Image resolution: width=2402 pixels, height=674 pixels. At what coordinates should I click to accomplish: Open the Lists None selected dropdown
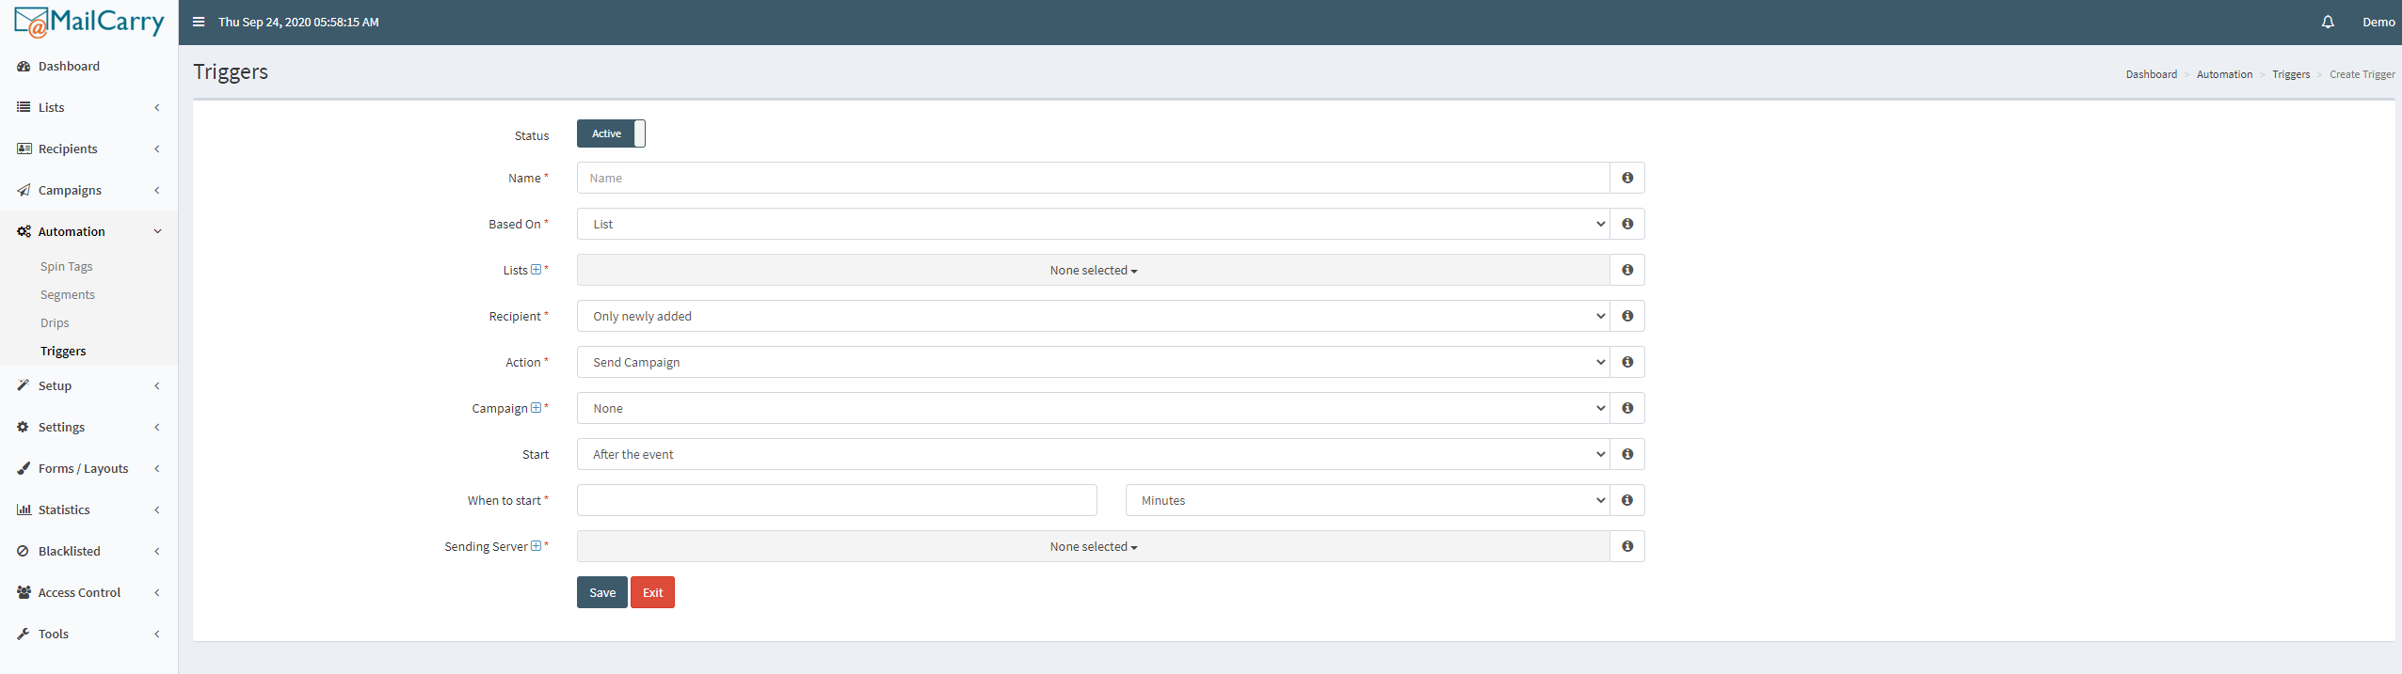click(1094, 270)
